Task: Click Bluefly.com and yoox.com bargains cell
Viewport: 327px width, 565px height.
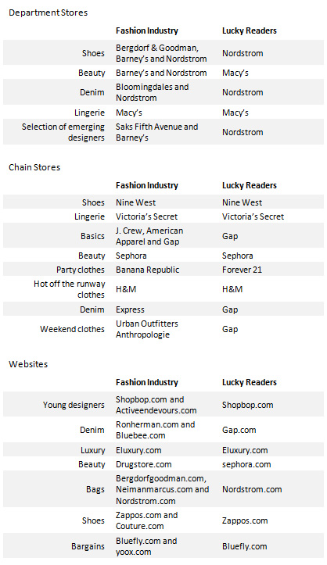Action: tap(146, 546)
